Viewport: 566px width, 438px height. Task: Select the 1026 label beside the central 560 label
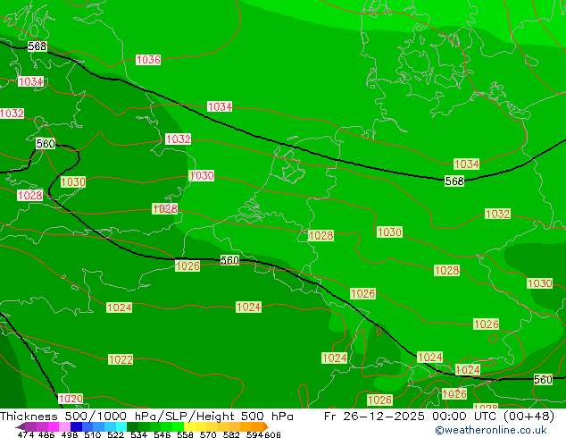(x=187, y=266)
